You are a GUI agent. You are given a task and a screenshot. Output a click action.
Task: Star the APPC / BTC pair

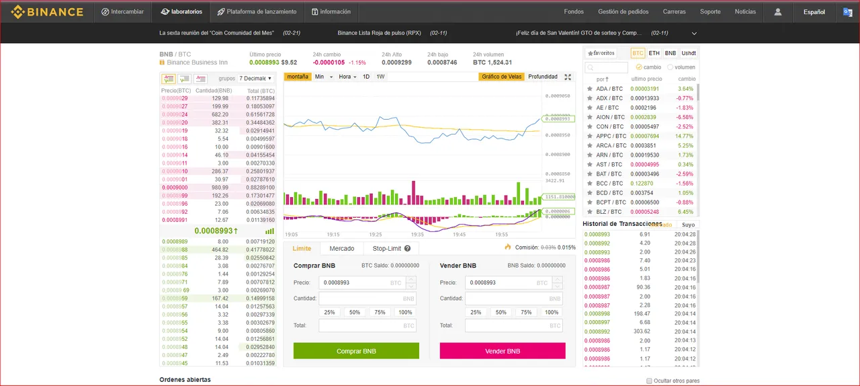pos(590,136)
